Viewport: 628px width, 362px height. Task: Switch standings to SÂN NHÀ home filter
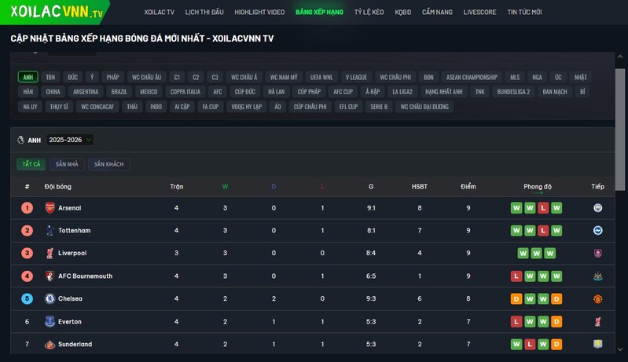(x=67, y=164)
